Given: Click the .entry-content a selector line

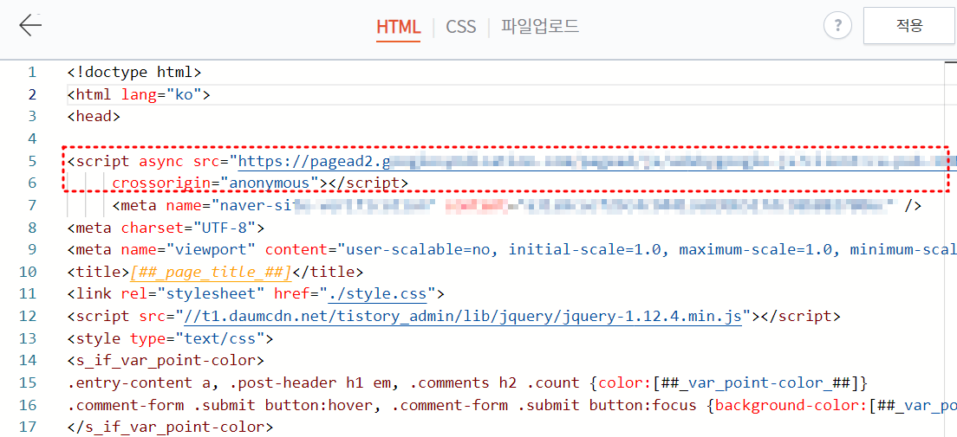Looking at the screenshot, I should coord(467,383).
